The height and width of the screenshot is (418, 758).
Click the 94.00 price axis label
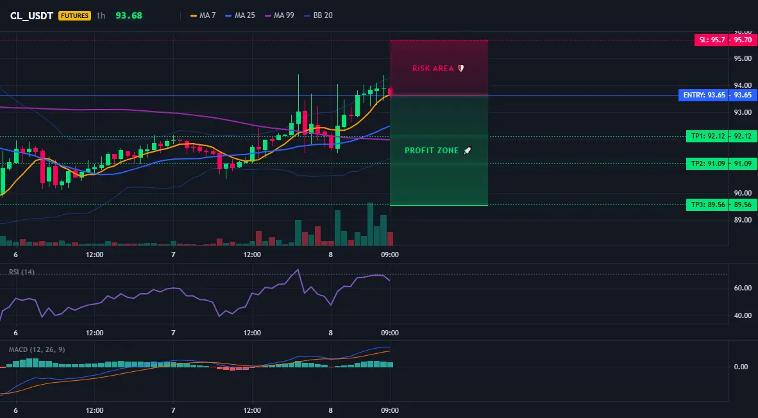click(743, 85)
